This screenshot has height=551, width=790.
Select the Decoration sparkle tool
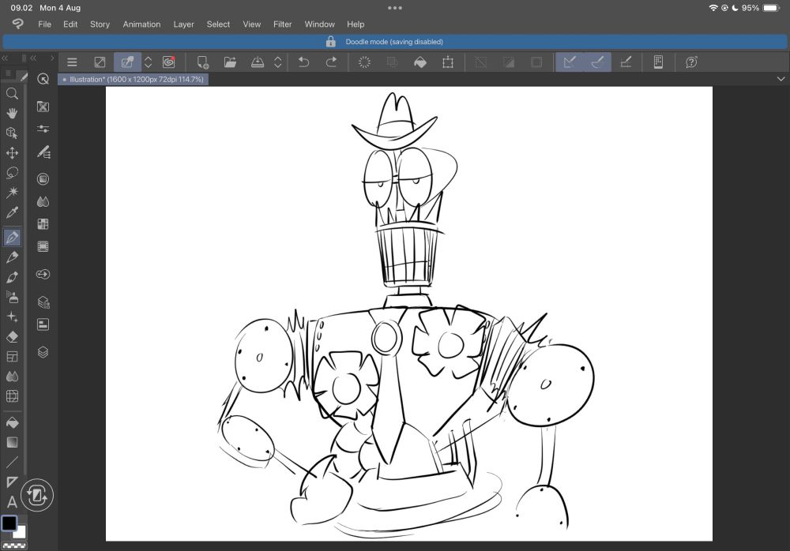(x=12, y=317)
